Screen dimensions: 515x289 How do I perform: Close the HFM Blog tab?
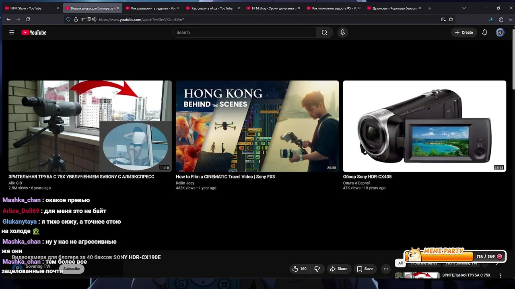click(299, 8)
